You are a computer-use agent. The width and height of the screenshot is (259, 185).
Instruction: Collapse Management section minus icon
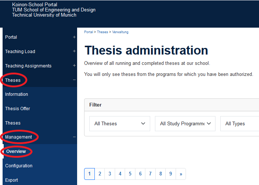(x=74, y=137)
